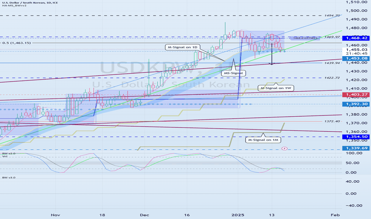Select the black downward arrow drawing
Viewport: 371px width, 219px height.
point(272,53)
